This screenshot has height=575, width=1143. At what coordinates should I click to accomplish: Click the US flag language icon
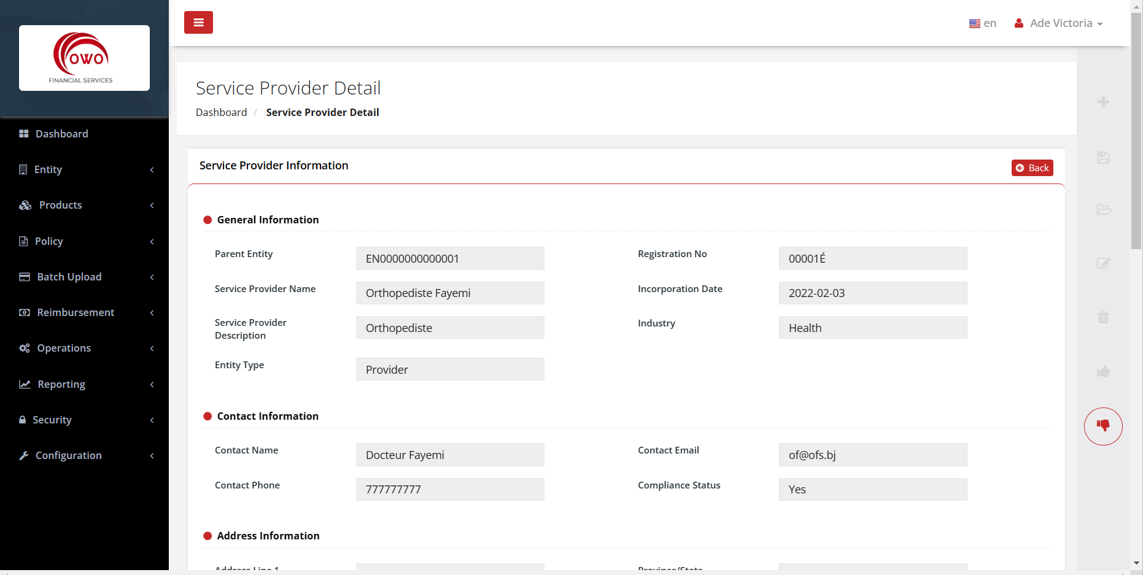click(x=974, y=23)
